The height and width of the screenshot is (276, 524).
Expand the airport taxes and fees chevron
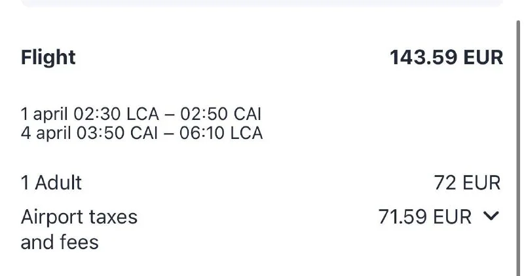coord(492,217)
